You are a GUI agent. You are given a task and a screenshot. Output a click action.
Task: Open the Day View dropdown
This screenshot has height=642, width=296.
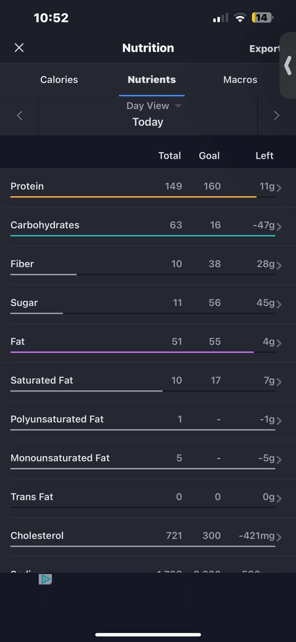tap(153, 106)
